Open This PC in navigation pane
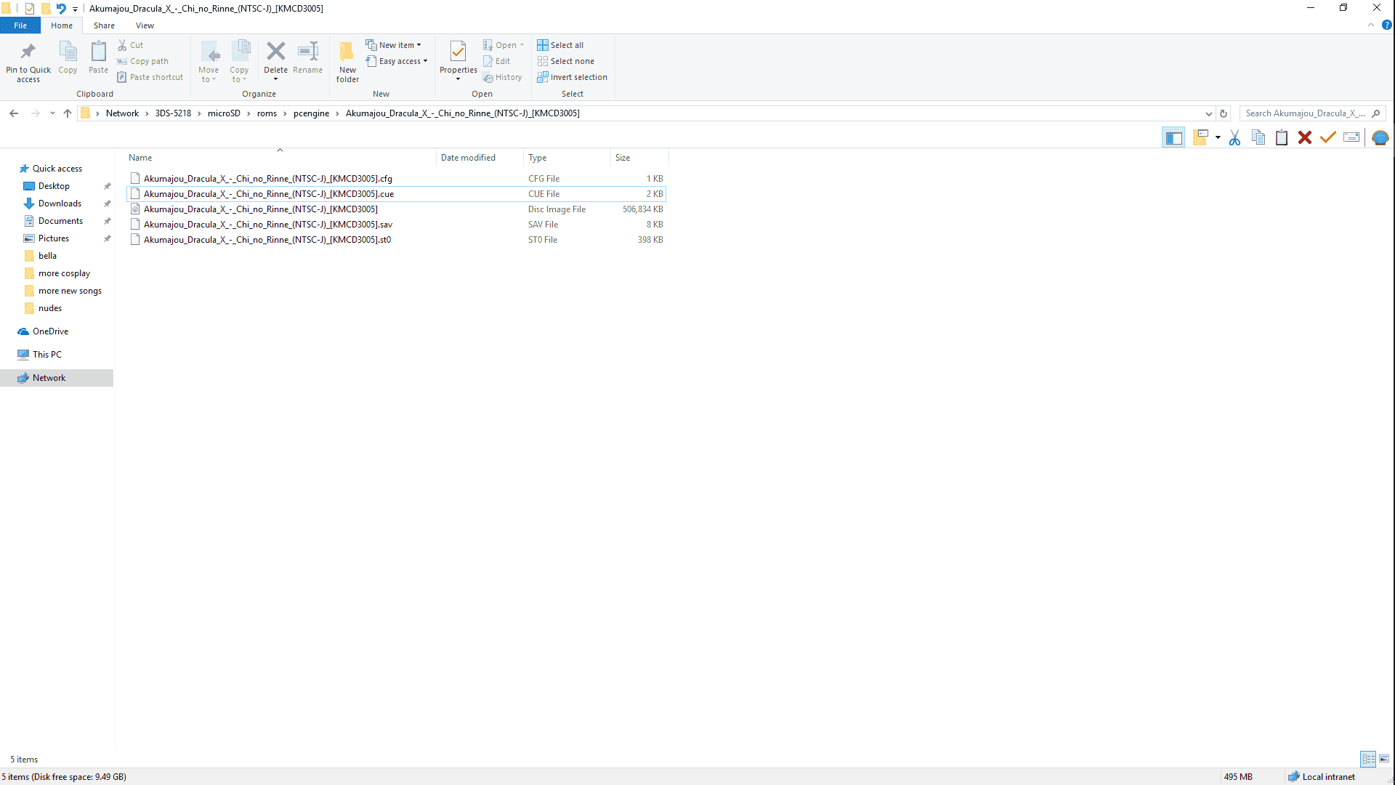Viewport: 1395px width, 785px height. (46, 355)
